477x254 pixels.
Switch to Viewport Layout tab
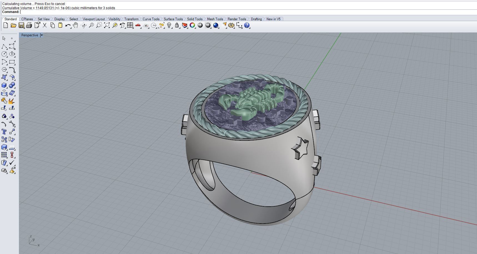point(94,19)
